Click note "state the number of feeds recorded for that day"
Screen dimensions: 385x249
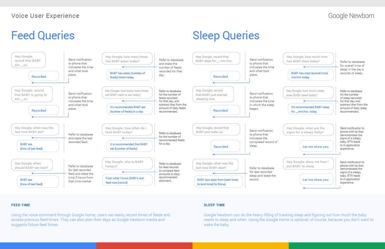(171, 67)
